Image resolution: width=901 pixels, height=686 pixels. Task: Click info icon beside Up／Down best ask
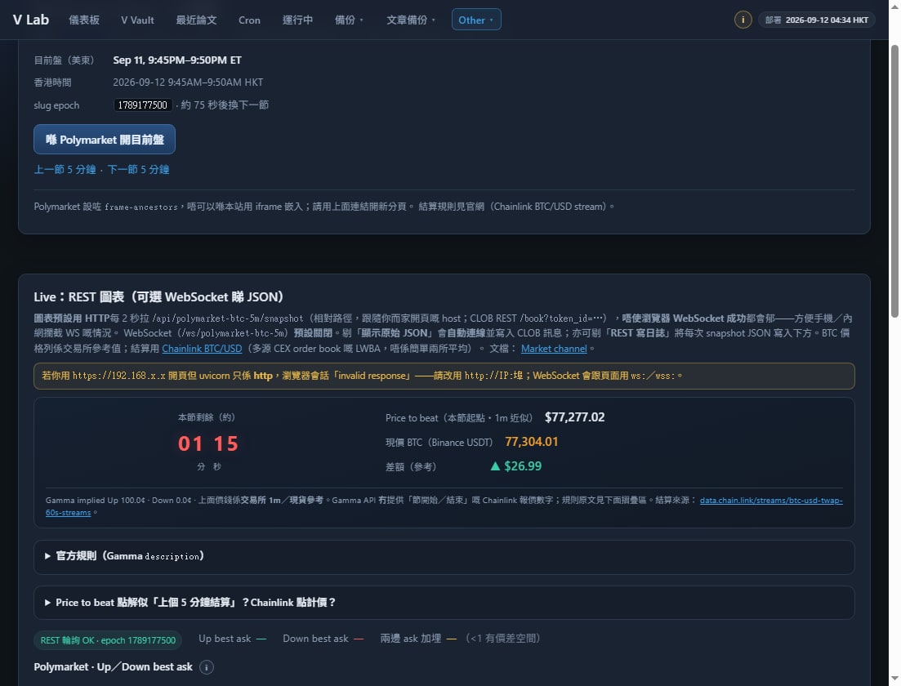point(207,667)
